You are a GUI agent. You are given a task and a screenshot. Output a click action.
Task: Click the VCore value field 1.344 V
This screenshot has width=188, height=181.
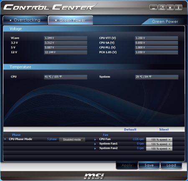click(66, 38)
